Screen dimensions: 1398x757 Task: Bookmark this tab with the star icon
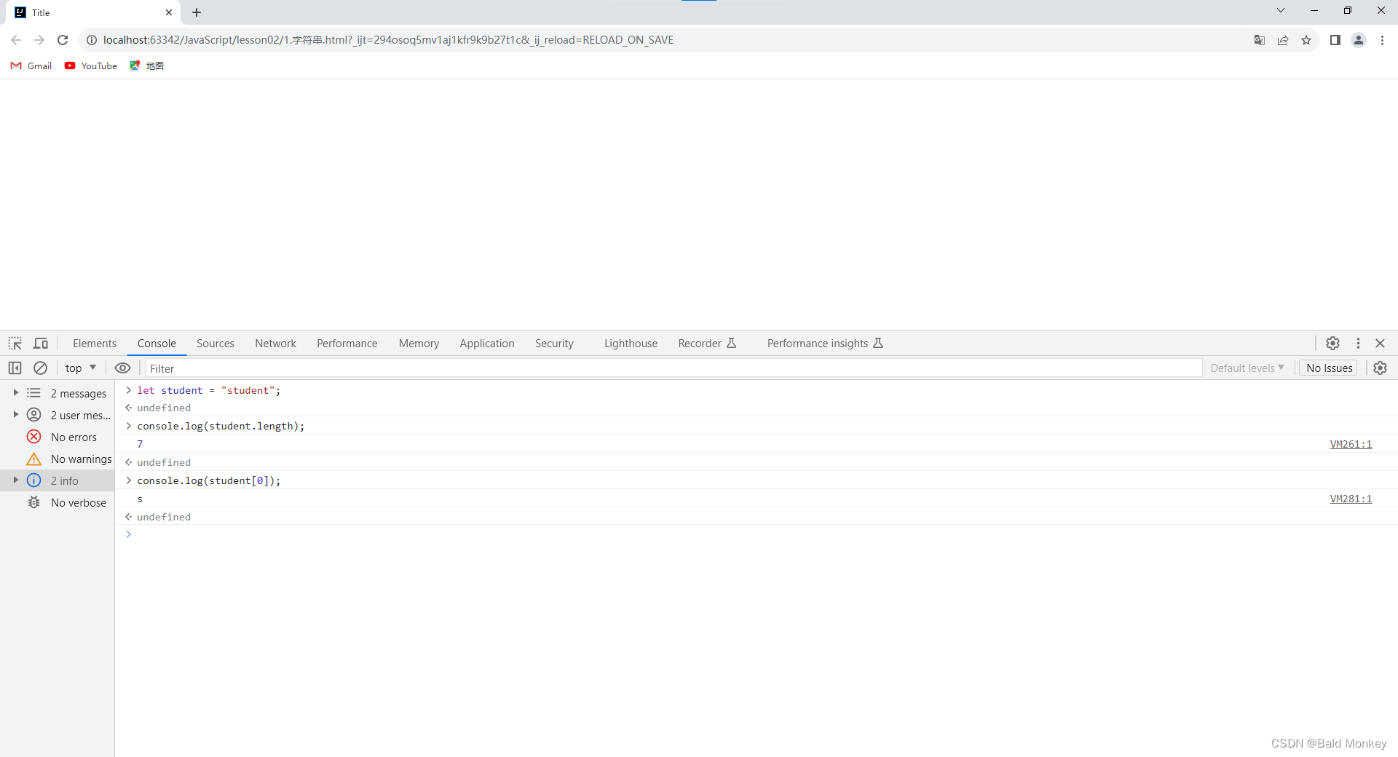tap(1306, 40)
